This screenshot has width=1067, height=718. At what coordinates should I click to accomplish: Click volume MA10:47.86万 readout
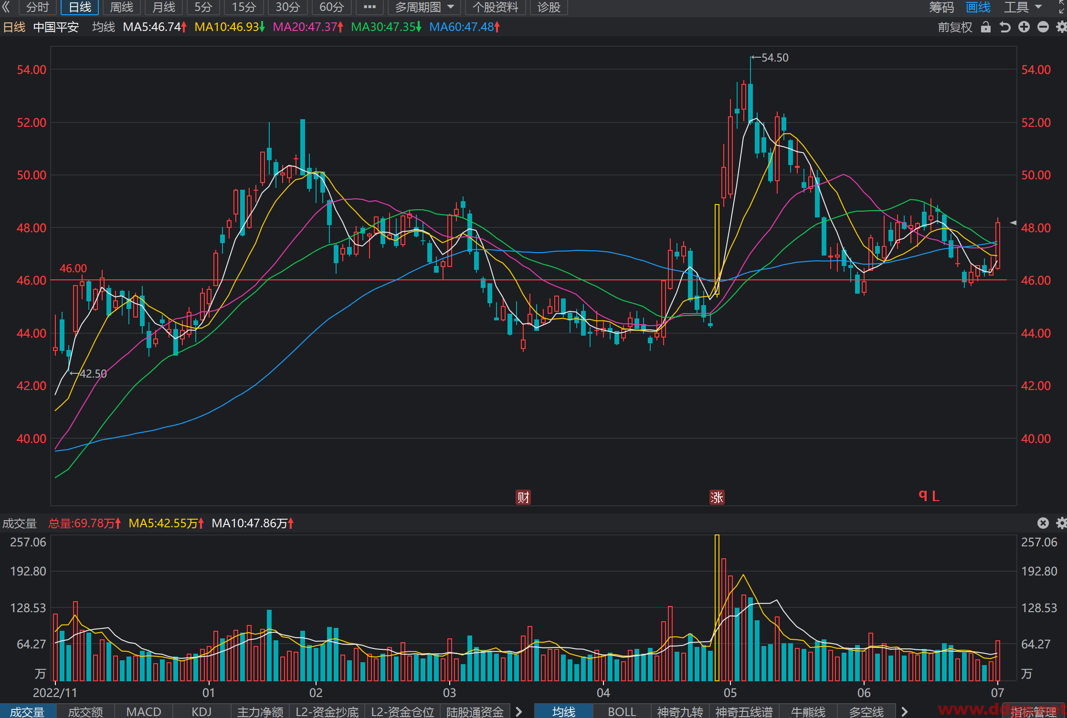[x=253, y=523]
